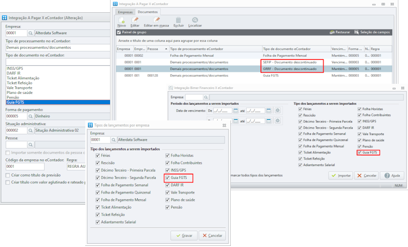408x247 pixels.
Task: Select GRRF - Documento descontinuado row
Action: pos(254,69)
